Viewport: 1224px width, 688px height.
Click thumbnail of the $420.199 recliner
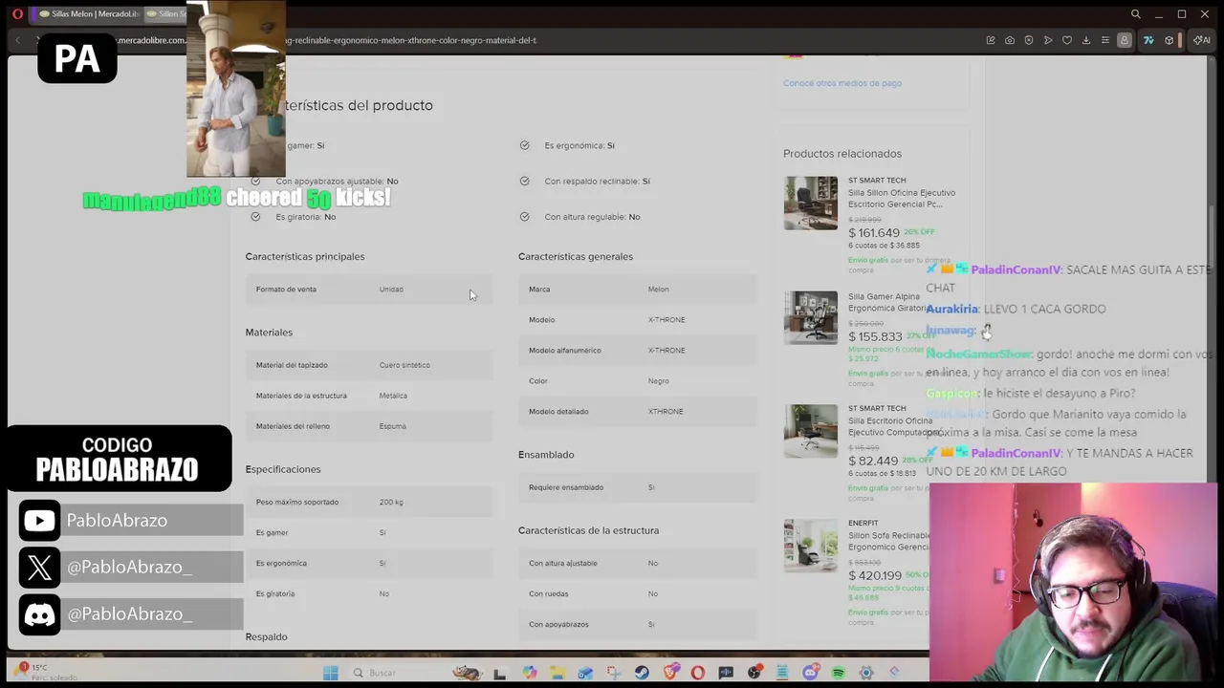pyautogui.click(x=811, y=546)
